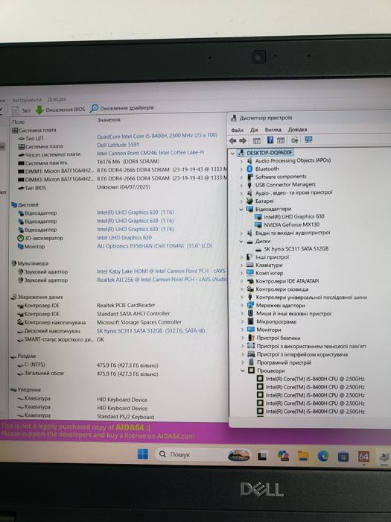391x522 pixels.
Task: Collapse the Процесори node
Action: (x=243, y=371)
